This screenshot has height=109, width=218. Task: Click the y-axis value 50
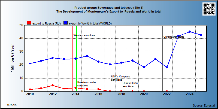pyautogui.click(x=21, y=25)
